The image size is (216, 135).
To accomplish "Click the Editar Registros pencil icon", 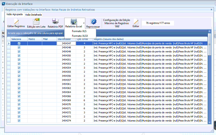I will click(x=16, y=22).
